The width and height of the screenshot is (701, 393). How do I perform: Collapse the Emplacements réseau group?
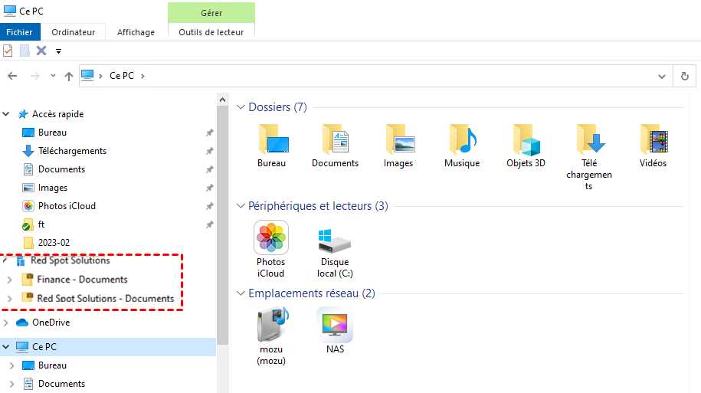click(241, 293)
